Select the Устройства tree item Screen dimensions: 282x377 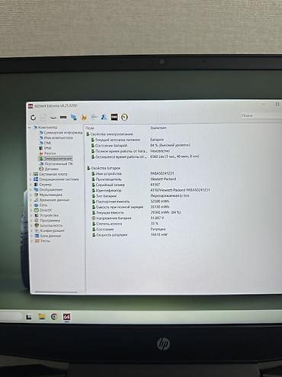click(x=46, y=215)
